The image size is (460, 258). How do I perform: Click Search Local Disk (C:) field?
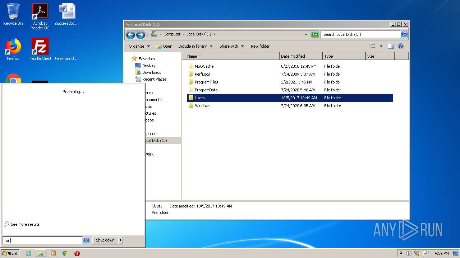(360, 34)
